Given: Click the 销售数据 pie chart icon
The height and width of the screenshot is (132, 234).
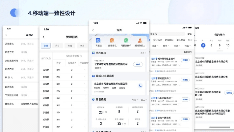Looking at the screenshot, I should point(93,99).
